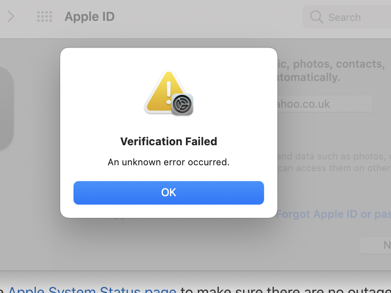Open the Forgot Apple ID or password link

[333, 214]
